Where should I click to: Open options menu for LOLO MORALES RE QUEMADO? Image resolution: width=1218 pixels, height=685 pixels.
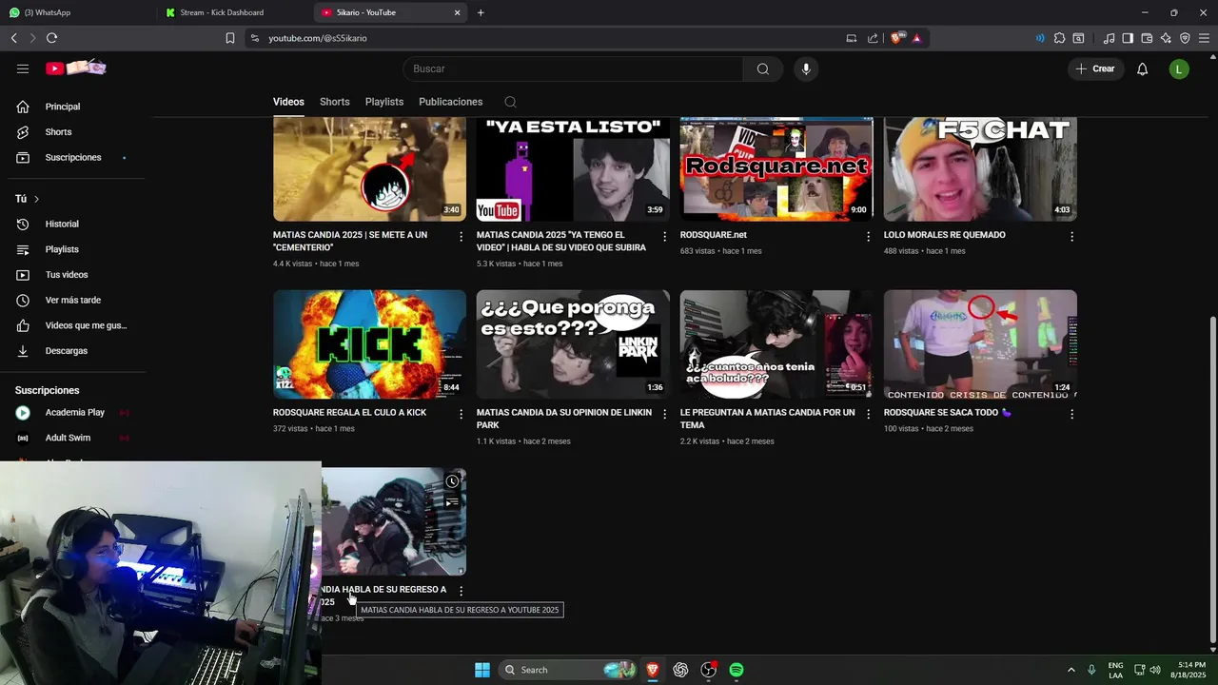coord(1071,236)
